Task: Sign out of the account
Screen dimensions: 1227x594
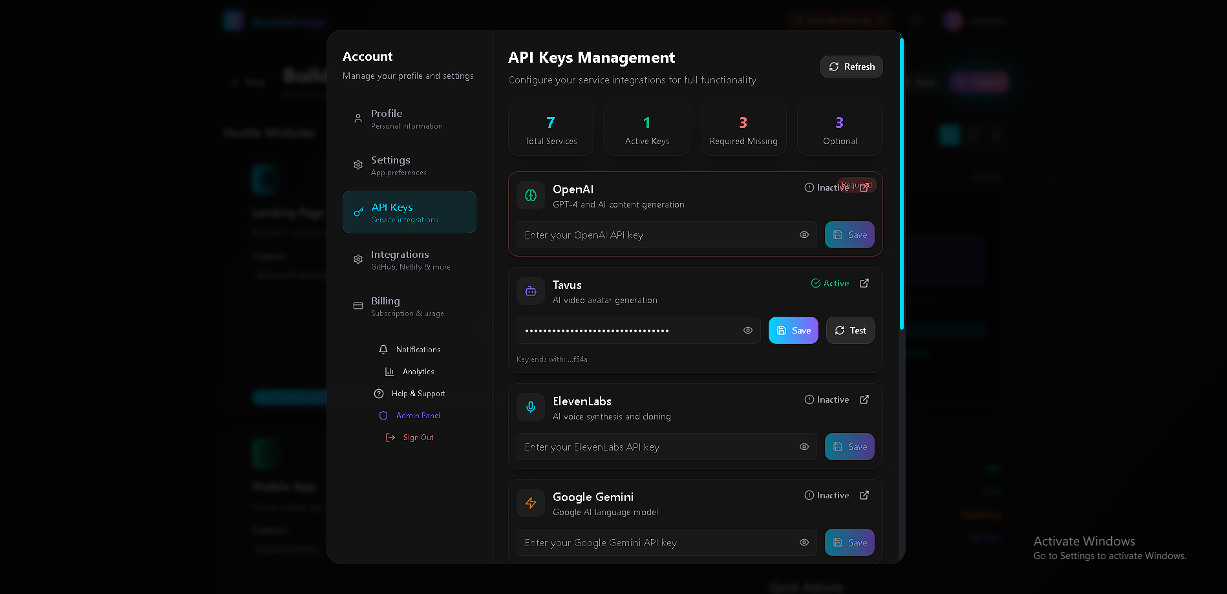Action: [x=409, y=438]
